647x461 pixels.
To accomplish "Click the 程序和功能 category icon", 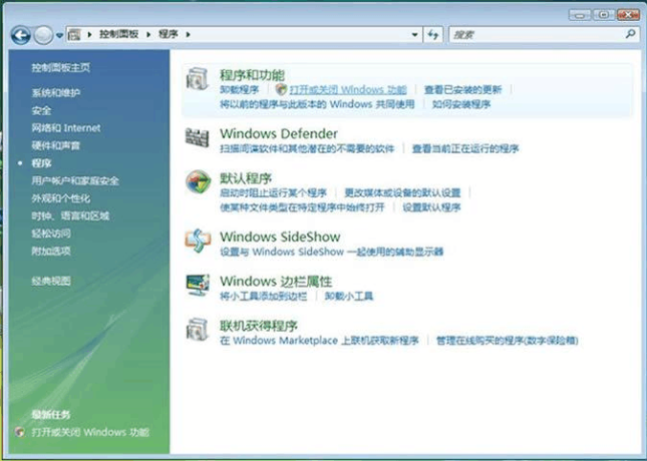I will pos(197,80).
